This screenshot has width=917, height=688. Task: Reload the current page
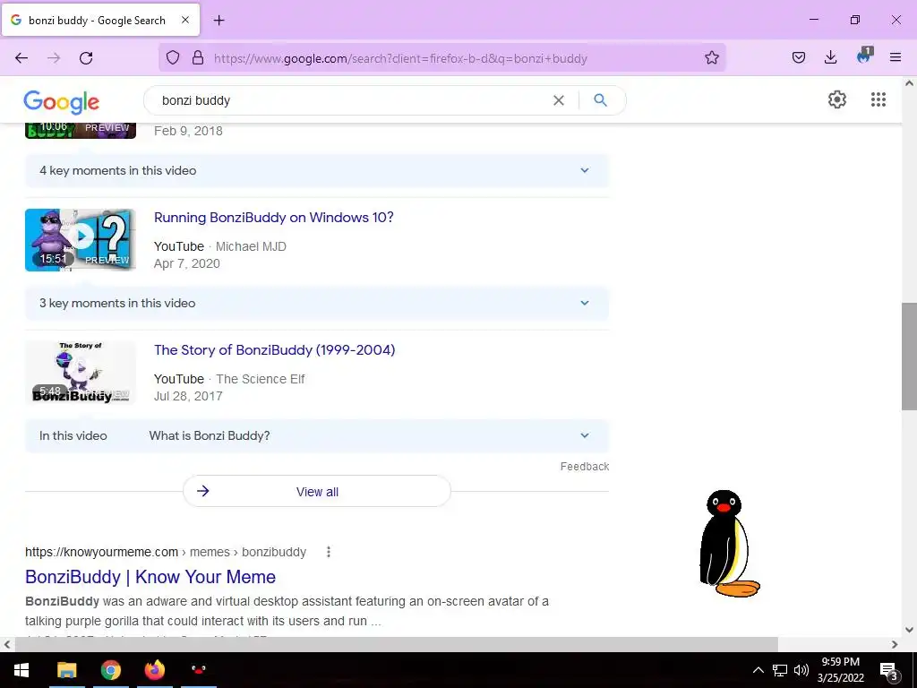tap(86, 58)
